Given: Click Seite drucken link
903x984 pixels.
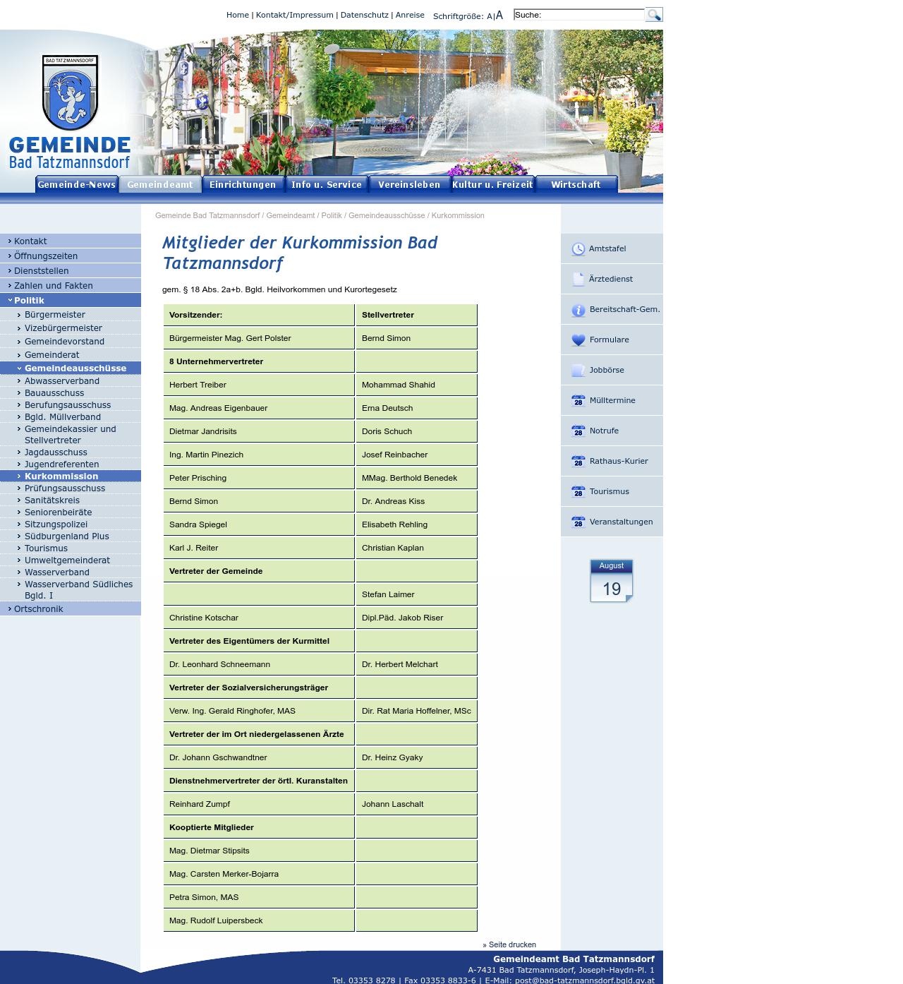Looking at the screenshot, I should click(509, 944).
